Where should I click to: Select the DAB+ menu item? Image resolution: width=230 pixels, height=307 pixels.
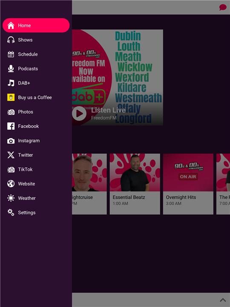[36, 83]
